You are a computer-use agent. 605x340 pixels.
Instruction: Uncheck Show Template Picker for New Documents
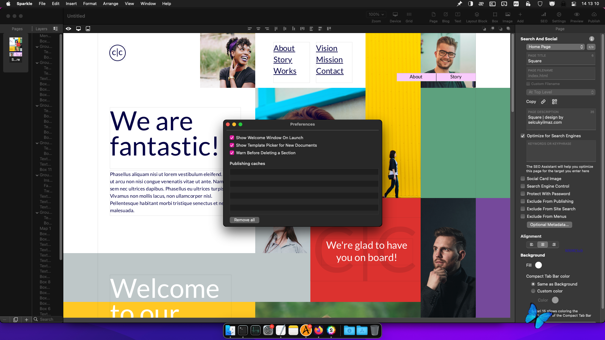click(x=232, y=145)
